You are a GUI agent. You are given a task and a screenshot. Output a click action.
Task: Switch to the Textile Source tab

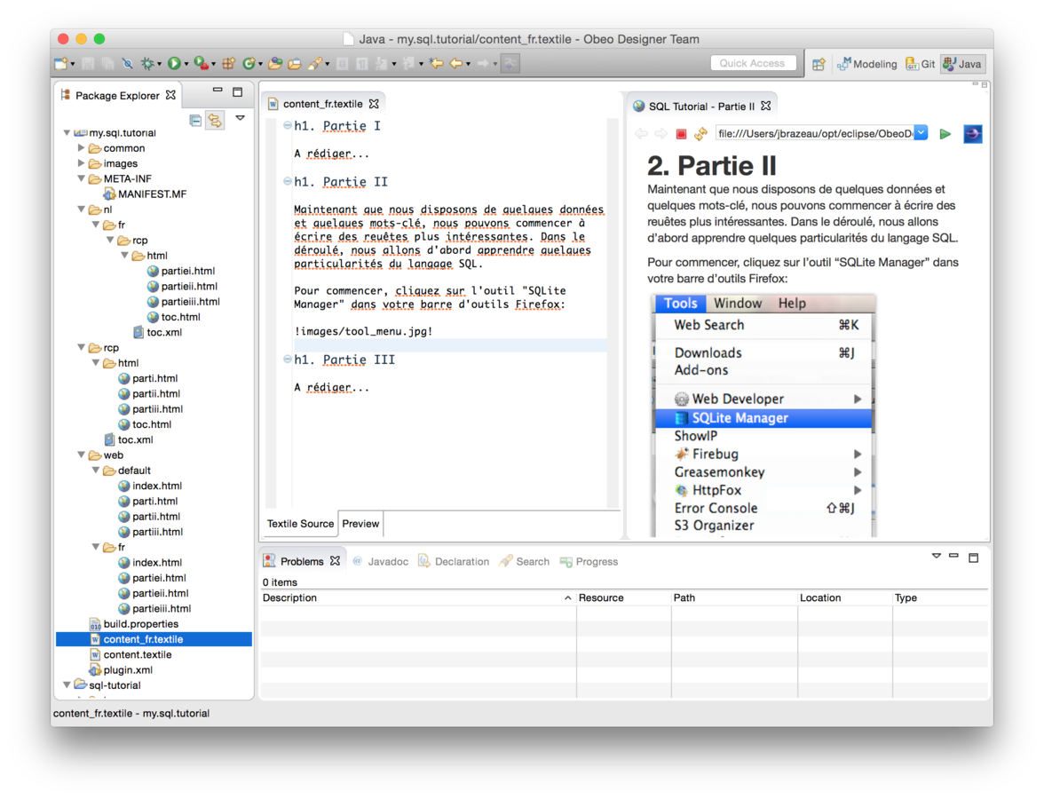(300, 524)
